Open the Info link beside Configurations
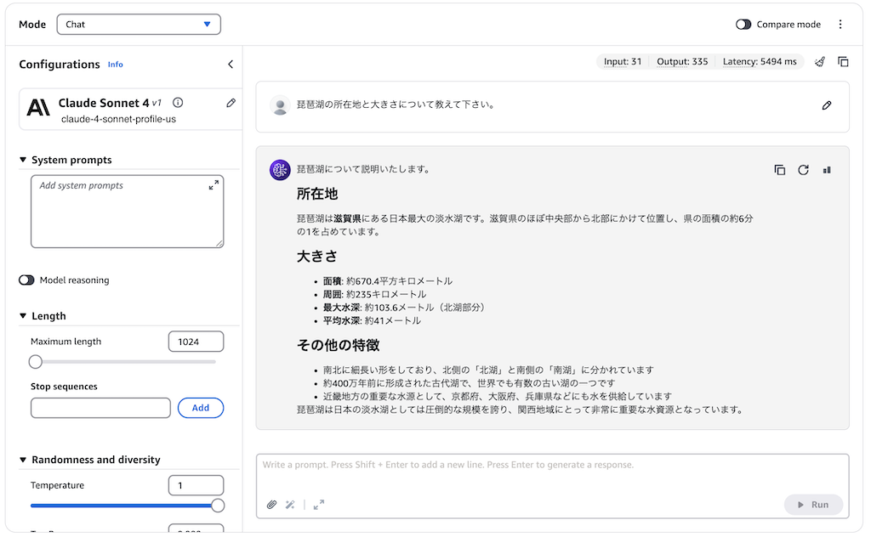The image size is (871, 537). (x=115, y=65)
